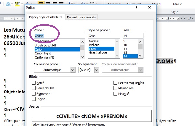Viewport: 195px width, 126px height.
Task: Click the size list scroll up arrow
Action: tap(140, 42)
